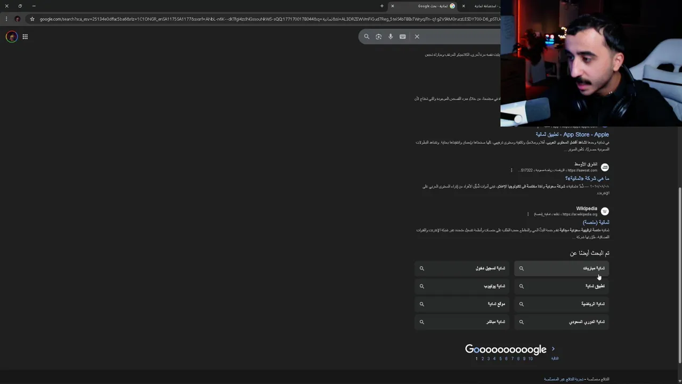
Task: Go to results page 2
Action: click(x=483, y=358)
